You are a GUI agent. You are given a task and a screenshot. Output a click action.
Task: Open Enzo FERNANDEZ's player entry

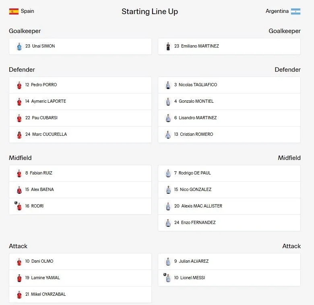pyautogui.click(x=229, y=223)
